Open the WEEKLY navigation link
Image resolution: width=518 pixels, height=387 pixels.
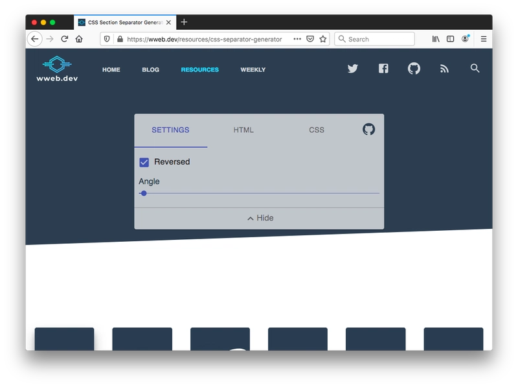253,70
